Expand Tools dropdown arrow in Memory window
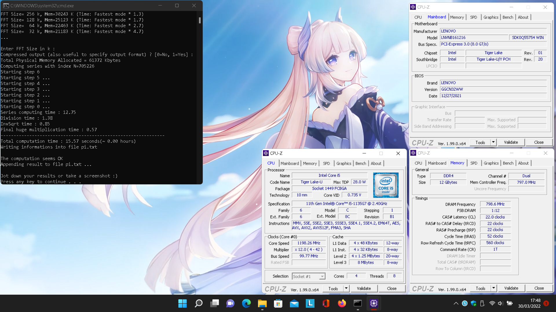Viewport: 556px width, 312px height. [x=493, y=288]
